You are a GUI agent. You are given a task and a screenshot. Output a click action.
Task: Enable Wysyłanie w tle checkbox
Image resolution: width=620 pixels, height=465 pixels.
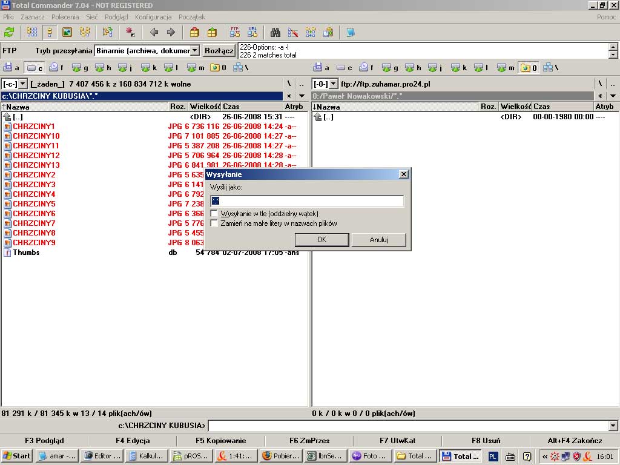pyautogui.click(x=214, y=214)
